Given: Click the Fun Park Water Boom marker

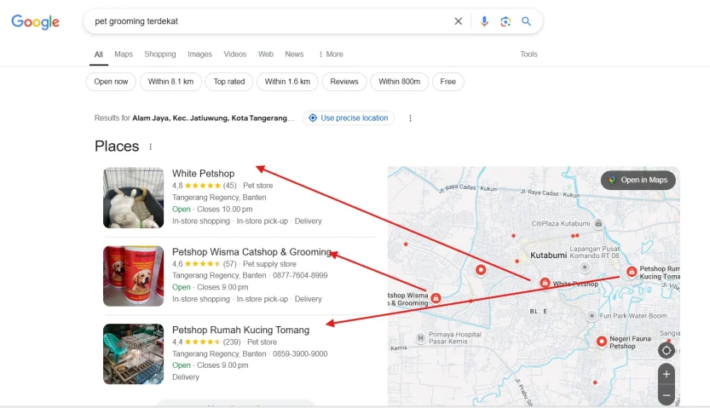Looking at the screenshot, I should coord(592,316).
